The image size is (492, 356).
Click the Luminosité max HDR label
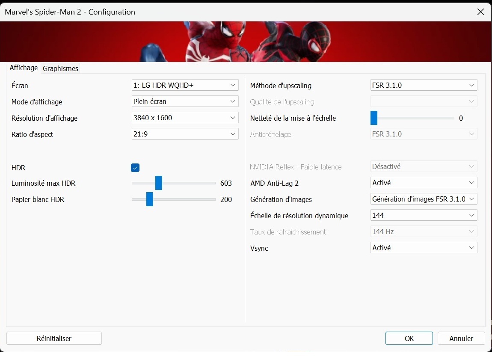tap(43, 183)
